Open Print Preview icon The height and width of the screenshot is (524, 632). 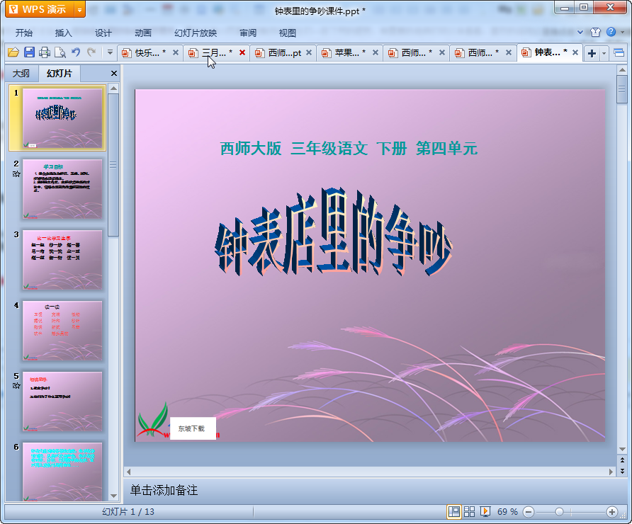(x=60, y=52)
